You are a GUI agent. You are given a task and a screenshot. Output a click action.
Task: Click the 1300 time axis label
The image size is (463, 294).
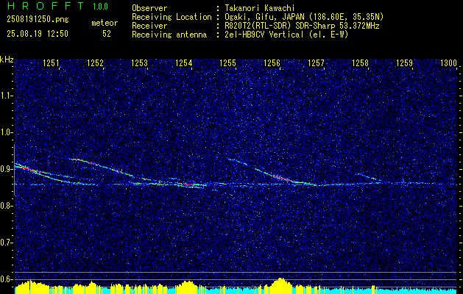click(x=448, y=63)
